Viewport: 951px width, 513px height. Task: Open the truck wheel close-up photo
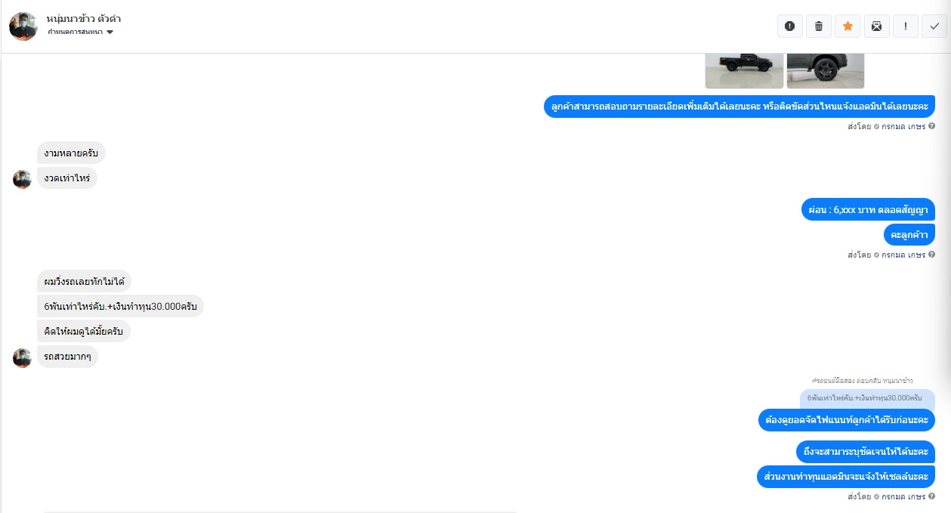tap(826, 70)
